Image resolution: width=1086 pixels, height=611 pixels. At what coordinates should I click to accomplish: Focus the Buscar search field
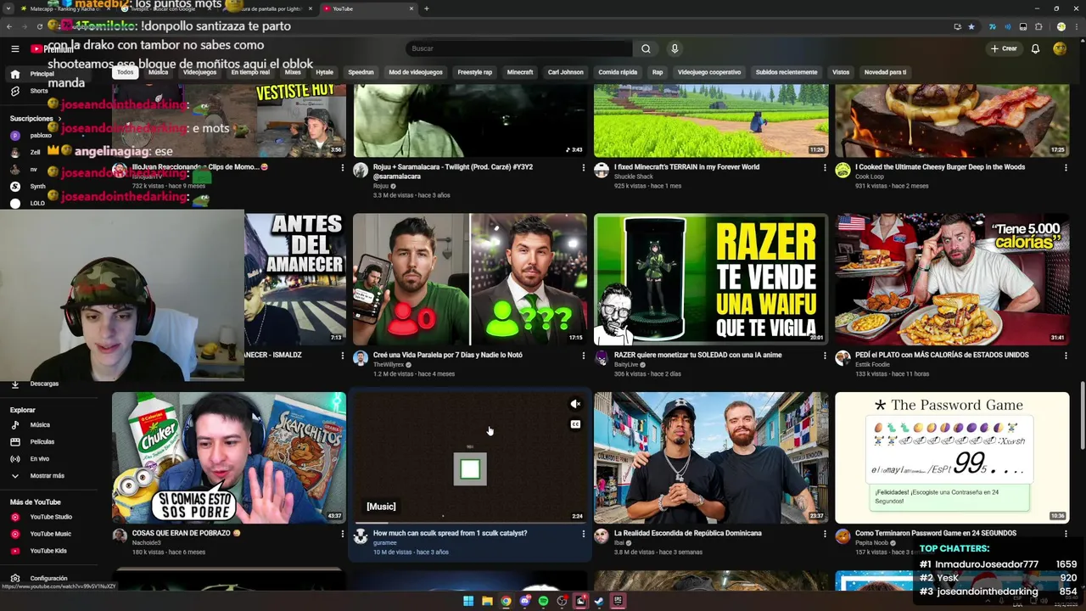[x=520, y=48]
